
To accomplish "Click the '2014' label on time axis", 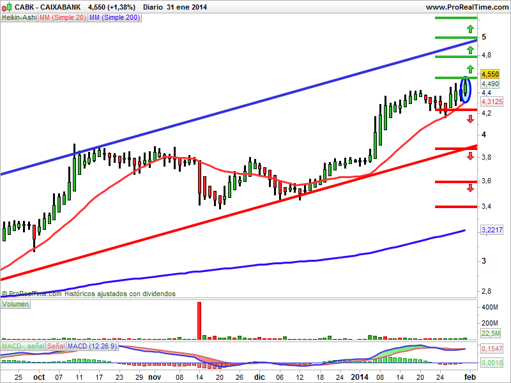I will (x=359, y=377).
